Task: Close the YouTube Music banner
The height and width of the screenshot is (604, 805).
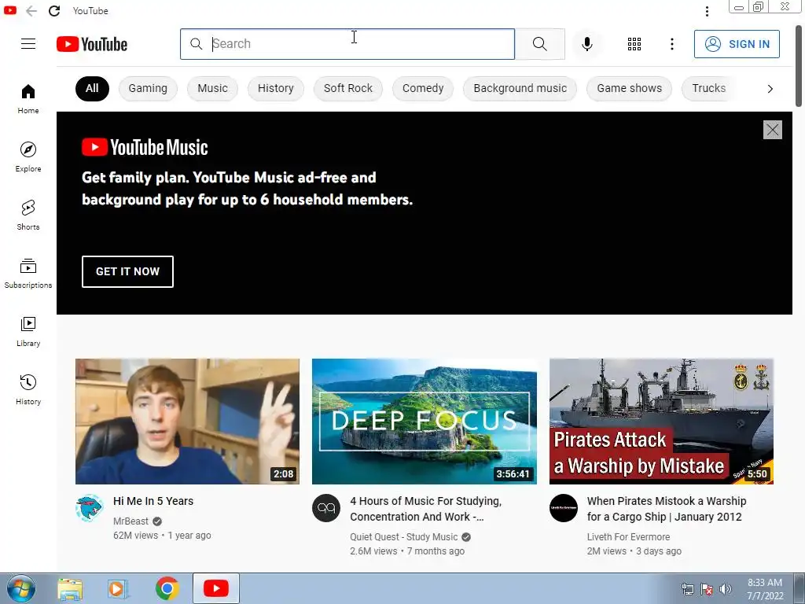Action: (x=772, y=130)
